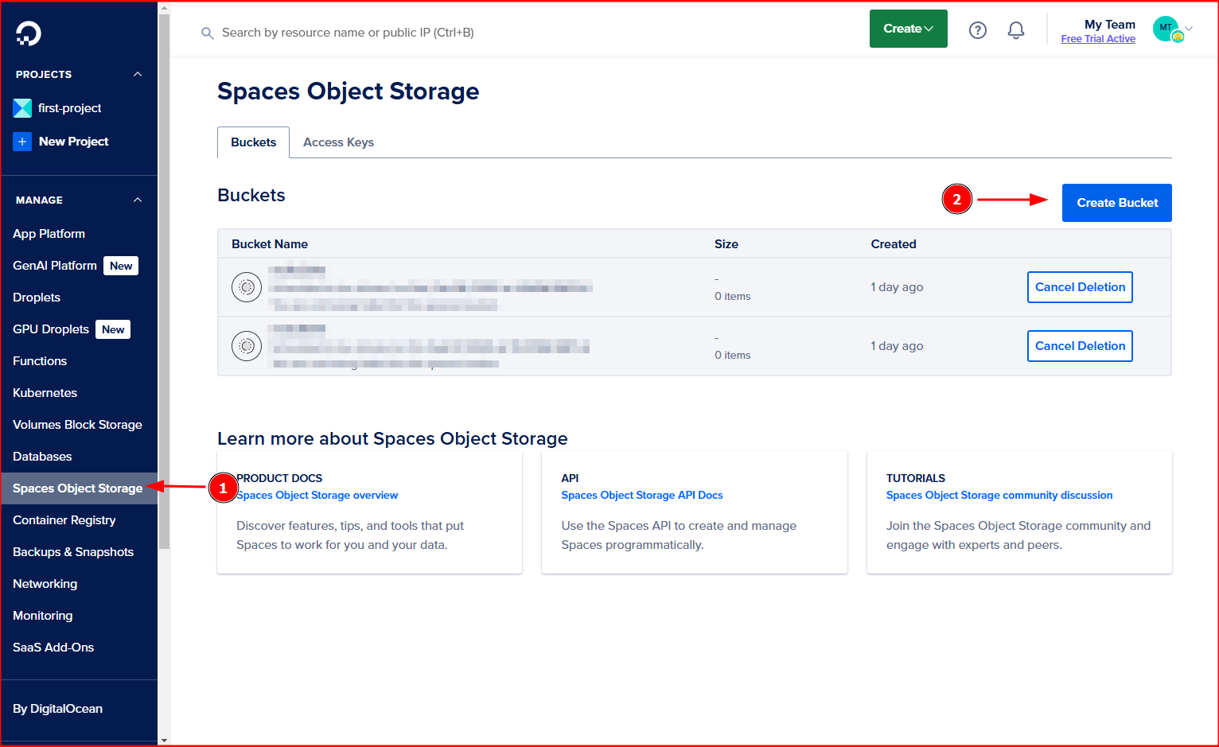
Task: Open Backups & Snapshots in sidebar
Action: click(73, 552)
